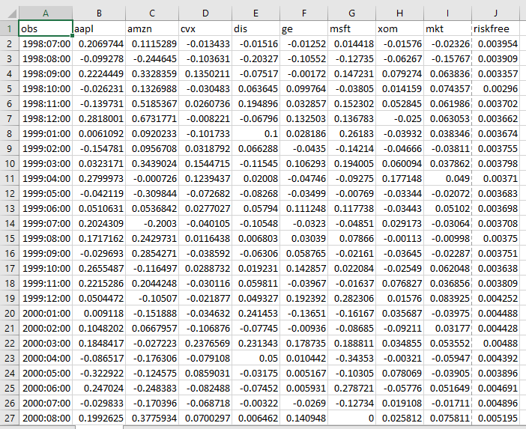Select column J header
The width and height of the screenshot is (526, 429).
pos(495,13)
